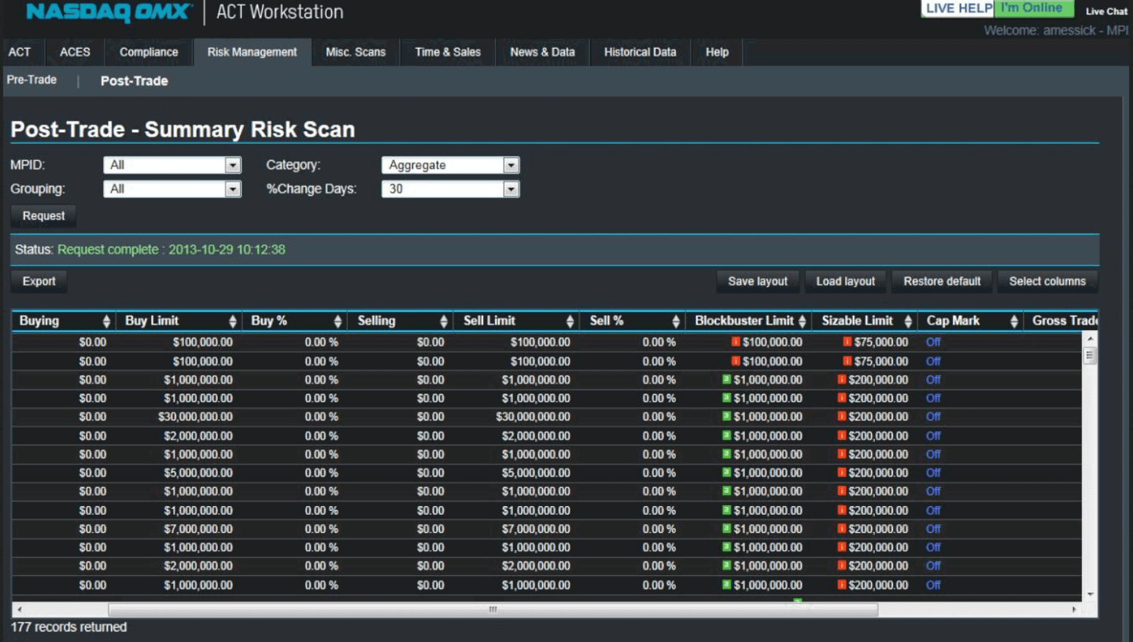Screen dimensions: 1133x642
Task: Click Save layout
Action: (x=758, y=281)
